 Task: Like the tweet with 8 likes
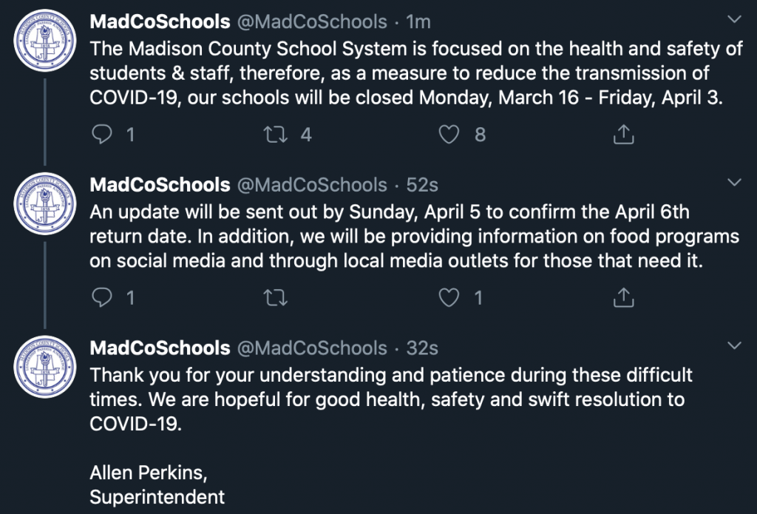click(x=449, y=135)
